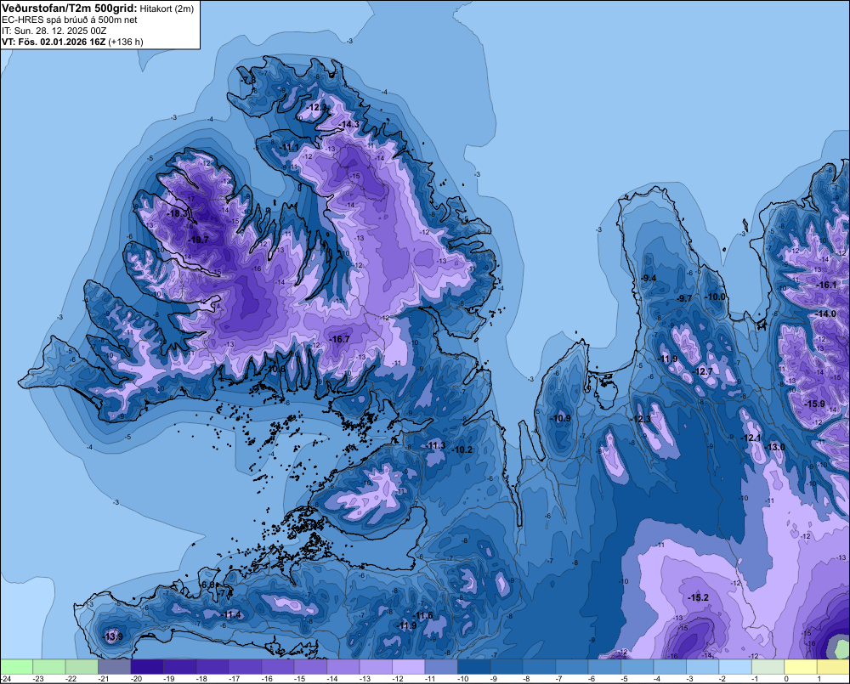Viewport: 850px width, 684px height.
Task: Click the initialization time 'IT: Sun. 28. 12. 2025 00Z'
Action: (x=54, y=31)
